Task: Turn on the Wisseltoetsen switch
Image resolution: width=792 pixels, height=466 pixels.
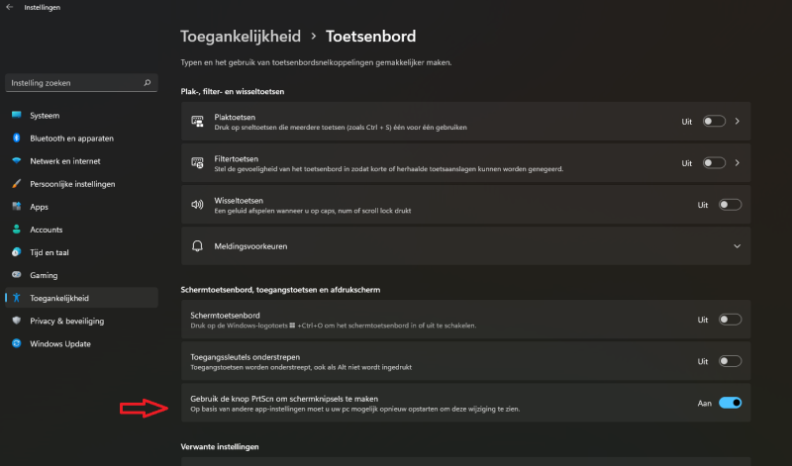Action: click(x=730, y=205)
